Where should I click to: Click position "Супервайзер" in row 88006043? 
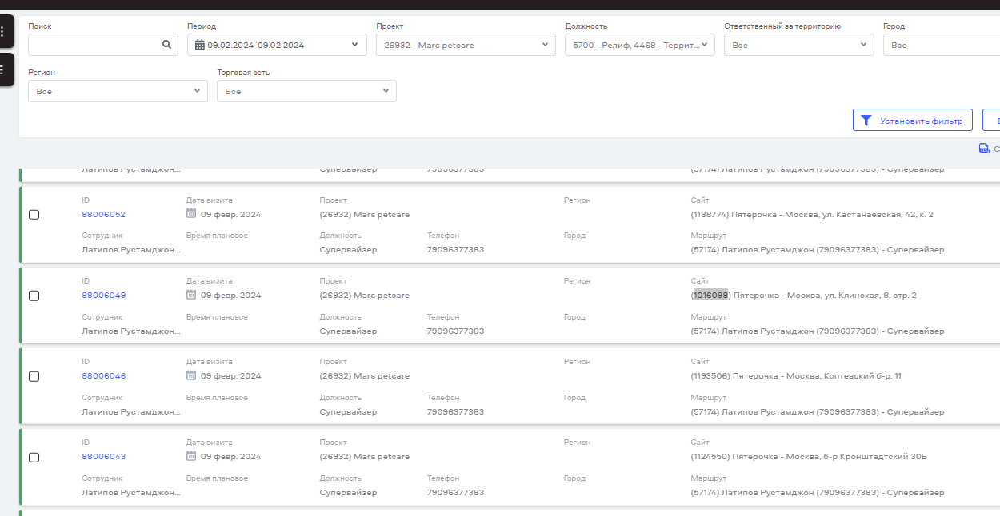point(348,492)
